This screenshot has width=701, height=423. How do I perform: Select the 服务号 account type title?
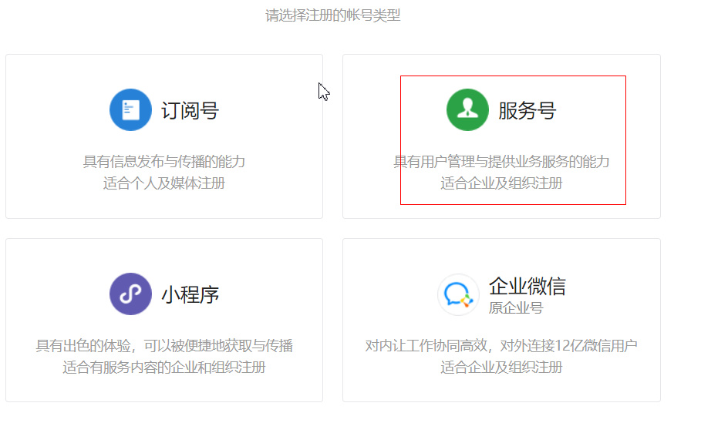pyautogui.click(x=527, y=111)
